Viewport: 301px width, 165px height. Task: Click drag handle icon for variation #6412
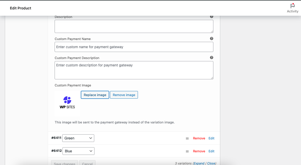[x=187, y=151]
